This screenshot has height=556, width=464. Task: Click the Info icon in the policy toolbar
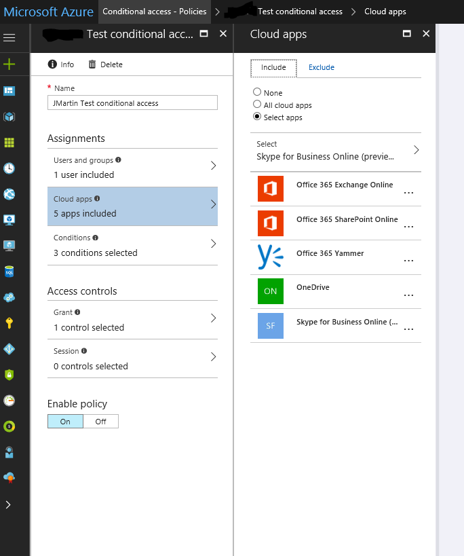(x=52, y=64)
